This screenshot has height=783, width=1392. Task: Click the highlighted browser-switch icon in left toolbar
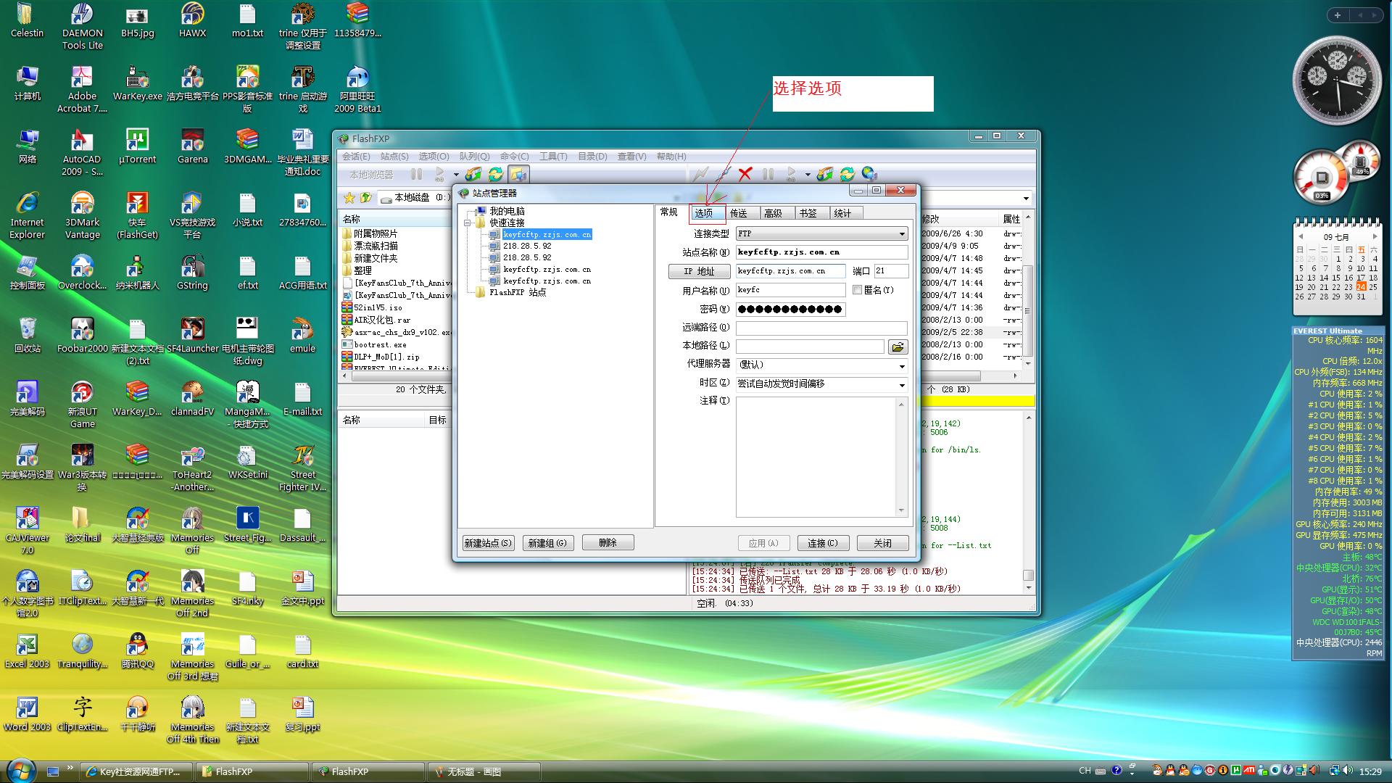click(x=518, y=174)
